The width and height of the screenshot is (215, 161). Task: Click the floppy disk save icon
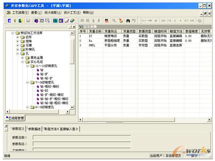click(x=28, y=21)
